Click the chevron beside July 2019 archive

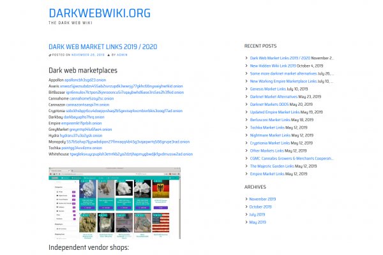(x=246, y=214)
